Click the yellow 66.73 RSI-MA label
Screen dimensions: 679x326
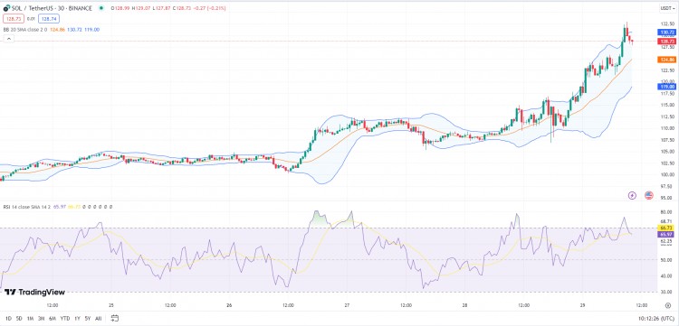coord(667,228)
